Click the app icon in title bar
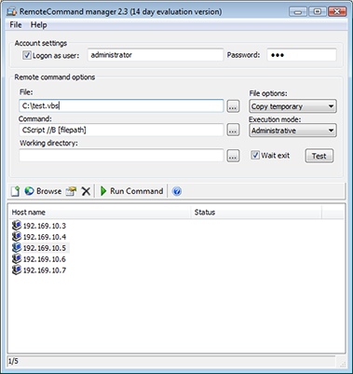The width and height of the screenshot is (353, 374). pos(11,12)
